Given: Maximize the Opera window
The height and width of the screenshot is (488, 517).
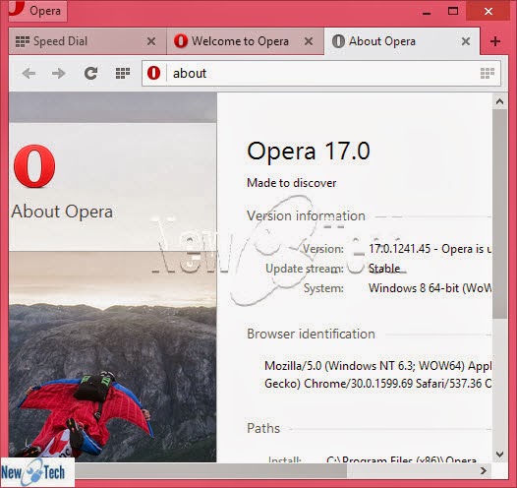Looking at the screenshot, I should click(453, 11).
